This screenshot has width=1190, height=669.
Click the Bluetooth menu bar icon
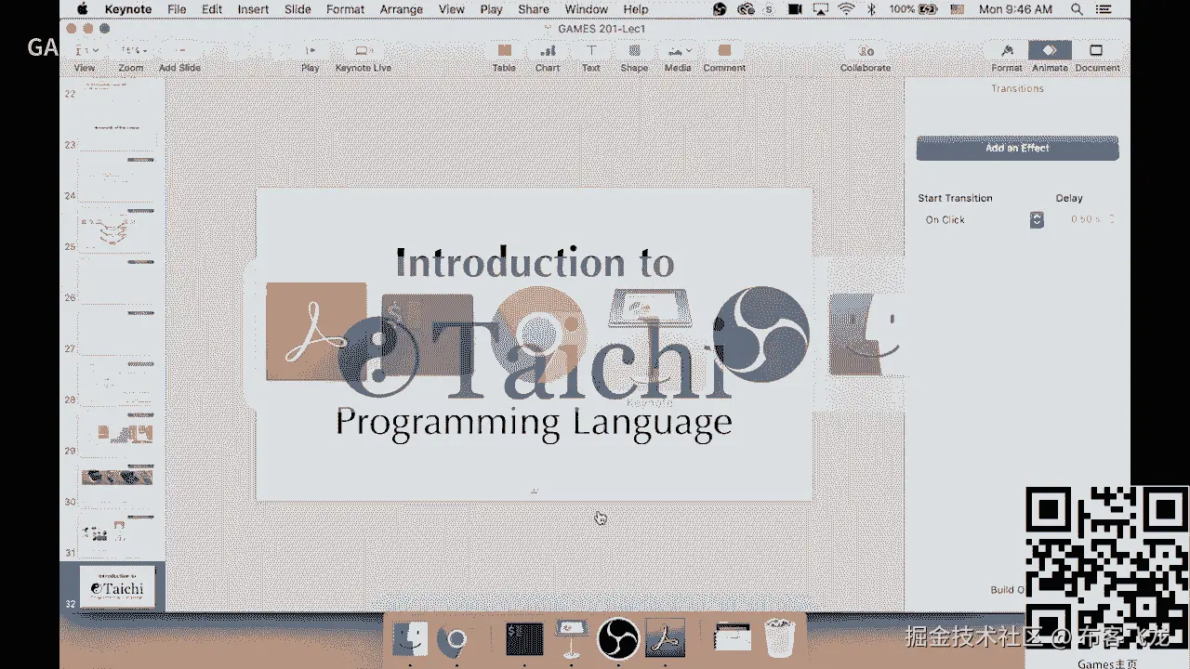(871, 9)
